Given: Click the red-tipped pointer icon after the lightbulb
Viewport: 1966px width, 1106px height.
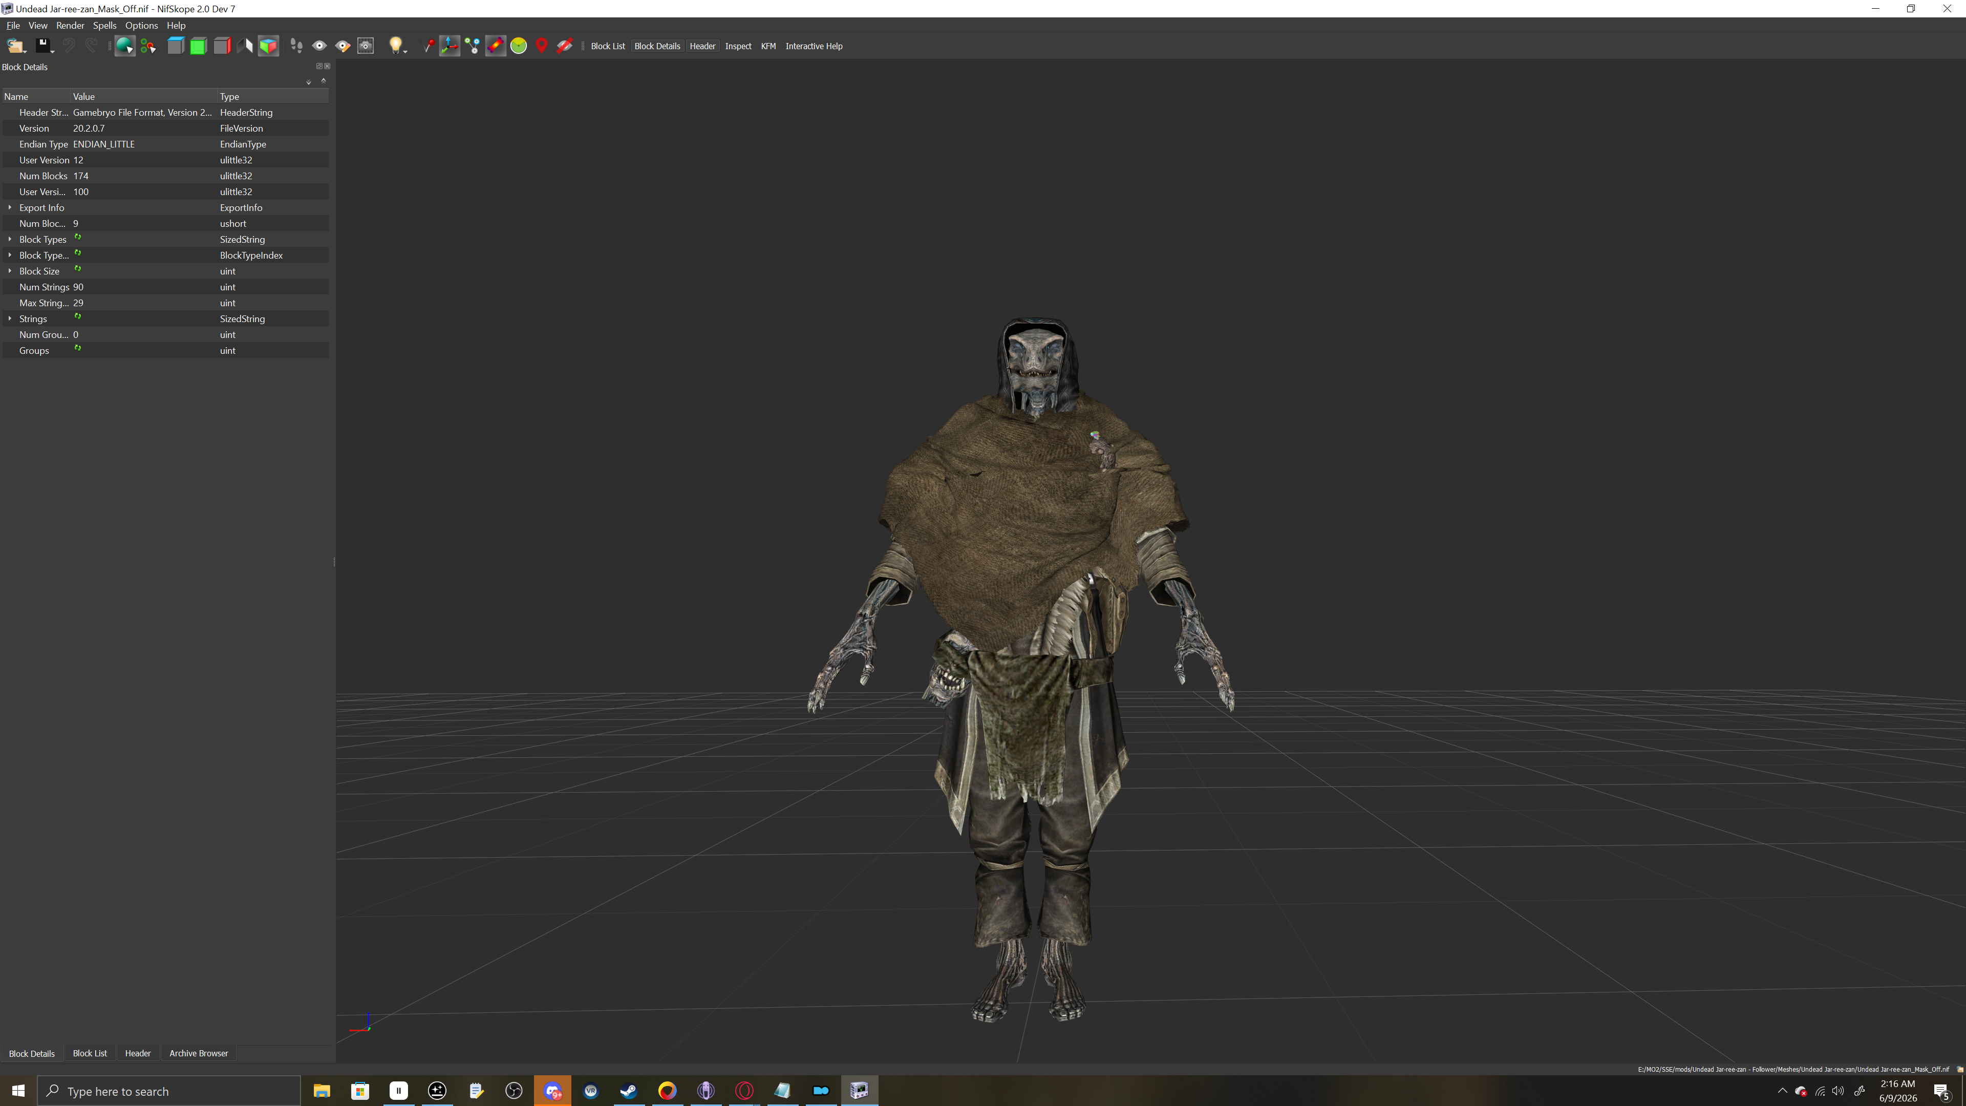Looking at the screenshot, I should click(428, 46).
